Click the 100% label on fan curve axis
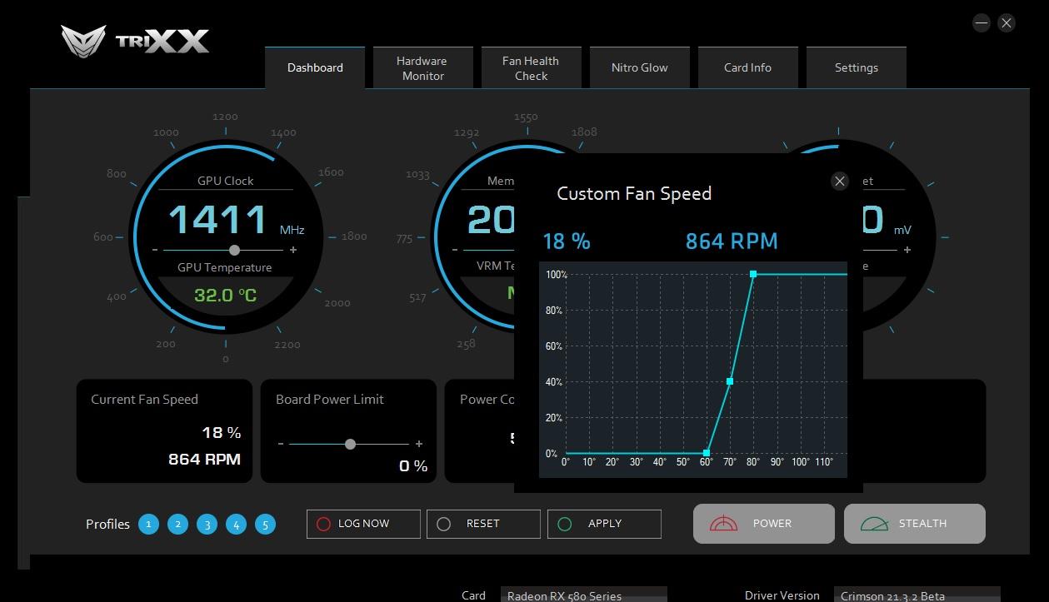Viewport: 1049px width, 602px height. pos(557,275)
